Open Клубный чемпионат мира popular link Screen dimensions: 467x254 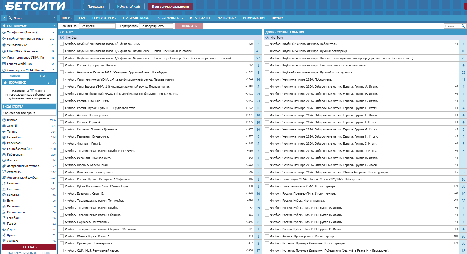click(25, 39)
